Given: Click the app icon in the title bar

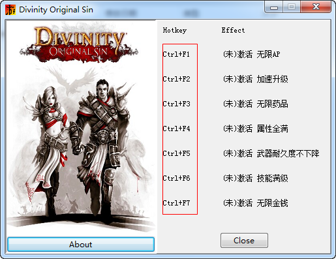Looking at the screenshot, I should pos(10,10).
